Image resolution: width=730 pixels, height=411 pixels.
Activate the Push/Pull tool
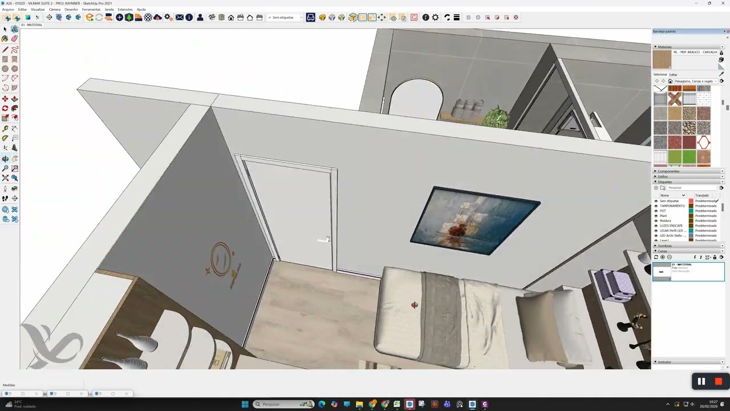(x=14, y=99)
